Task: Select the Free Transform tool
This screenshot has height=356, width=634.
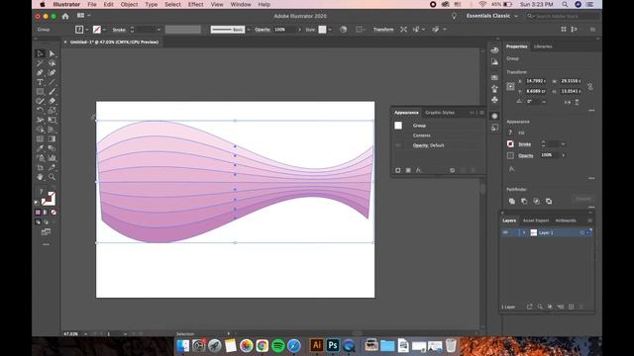Action: (52, 120)
